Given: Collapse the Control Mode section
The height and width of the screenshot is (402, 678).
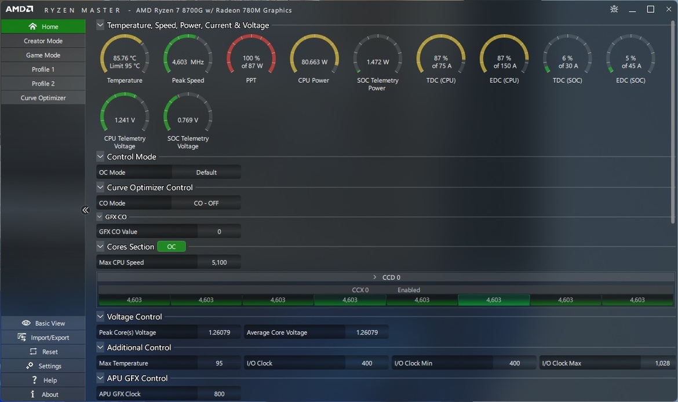Looking at the screenshot, I should pyautogui.click(x=100, y=156).
